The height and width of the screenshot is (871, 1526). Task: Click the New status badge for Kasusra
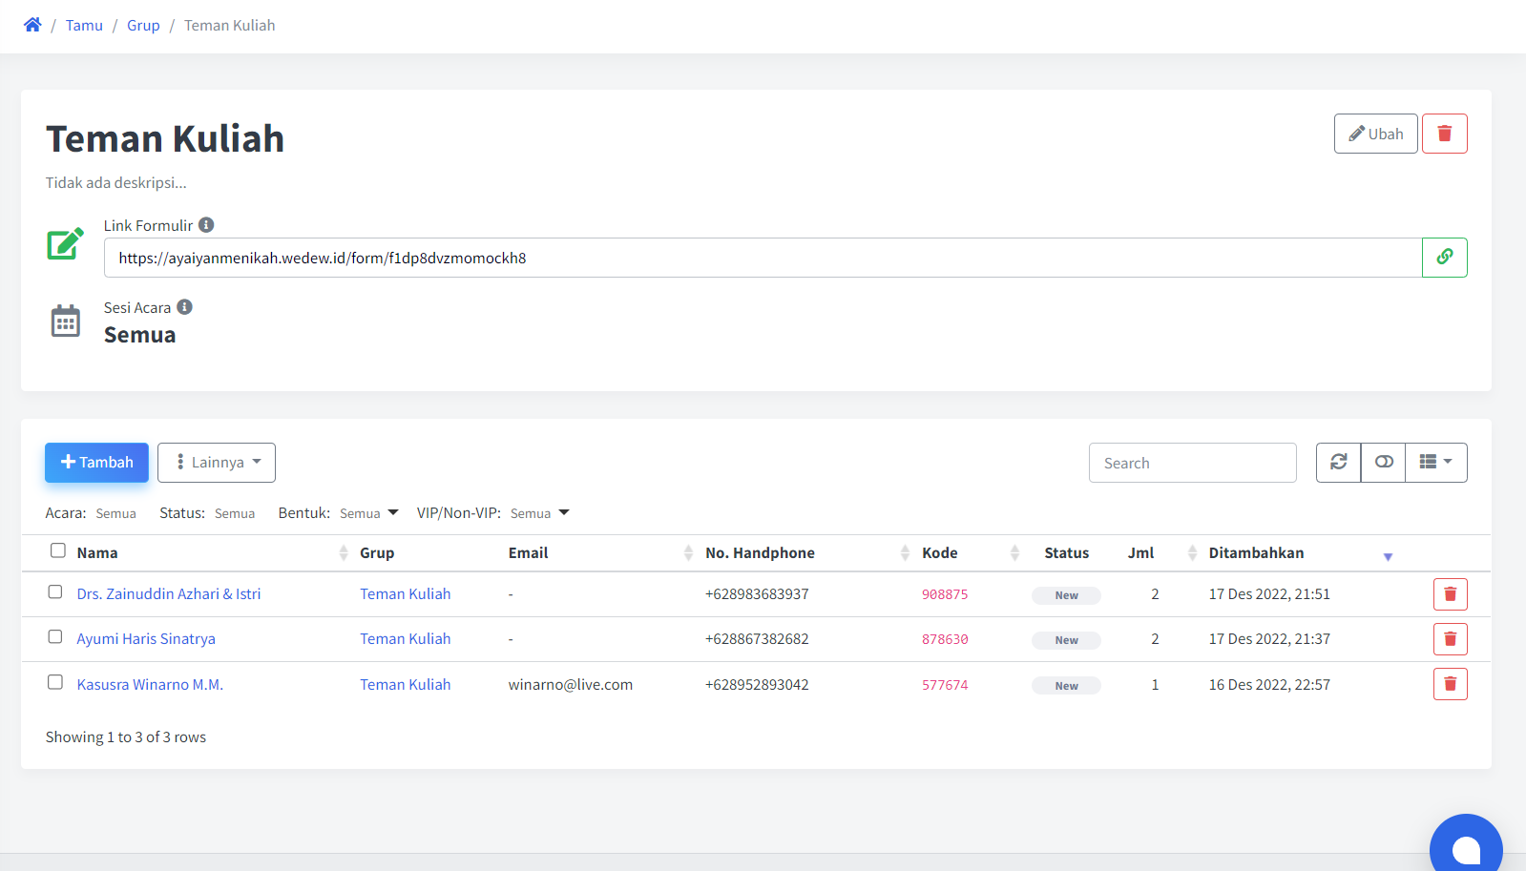[1066, 686]
